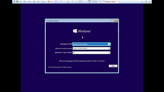Pause the virtual machine with the orange pause icon
The width and height of the screenshot is (164, 92).
point(49,2)
